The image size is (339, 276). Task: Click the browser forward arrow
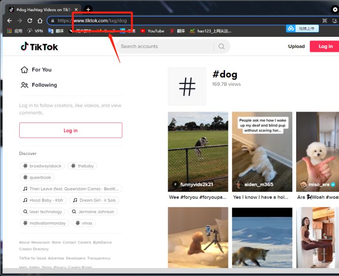click(x=20, y=21)
